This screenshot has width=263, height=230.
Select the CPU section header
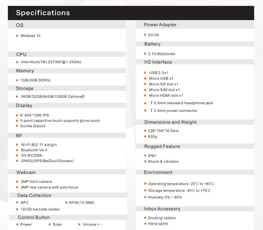(x=22, y=54)
